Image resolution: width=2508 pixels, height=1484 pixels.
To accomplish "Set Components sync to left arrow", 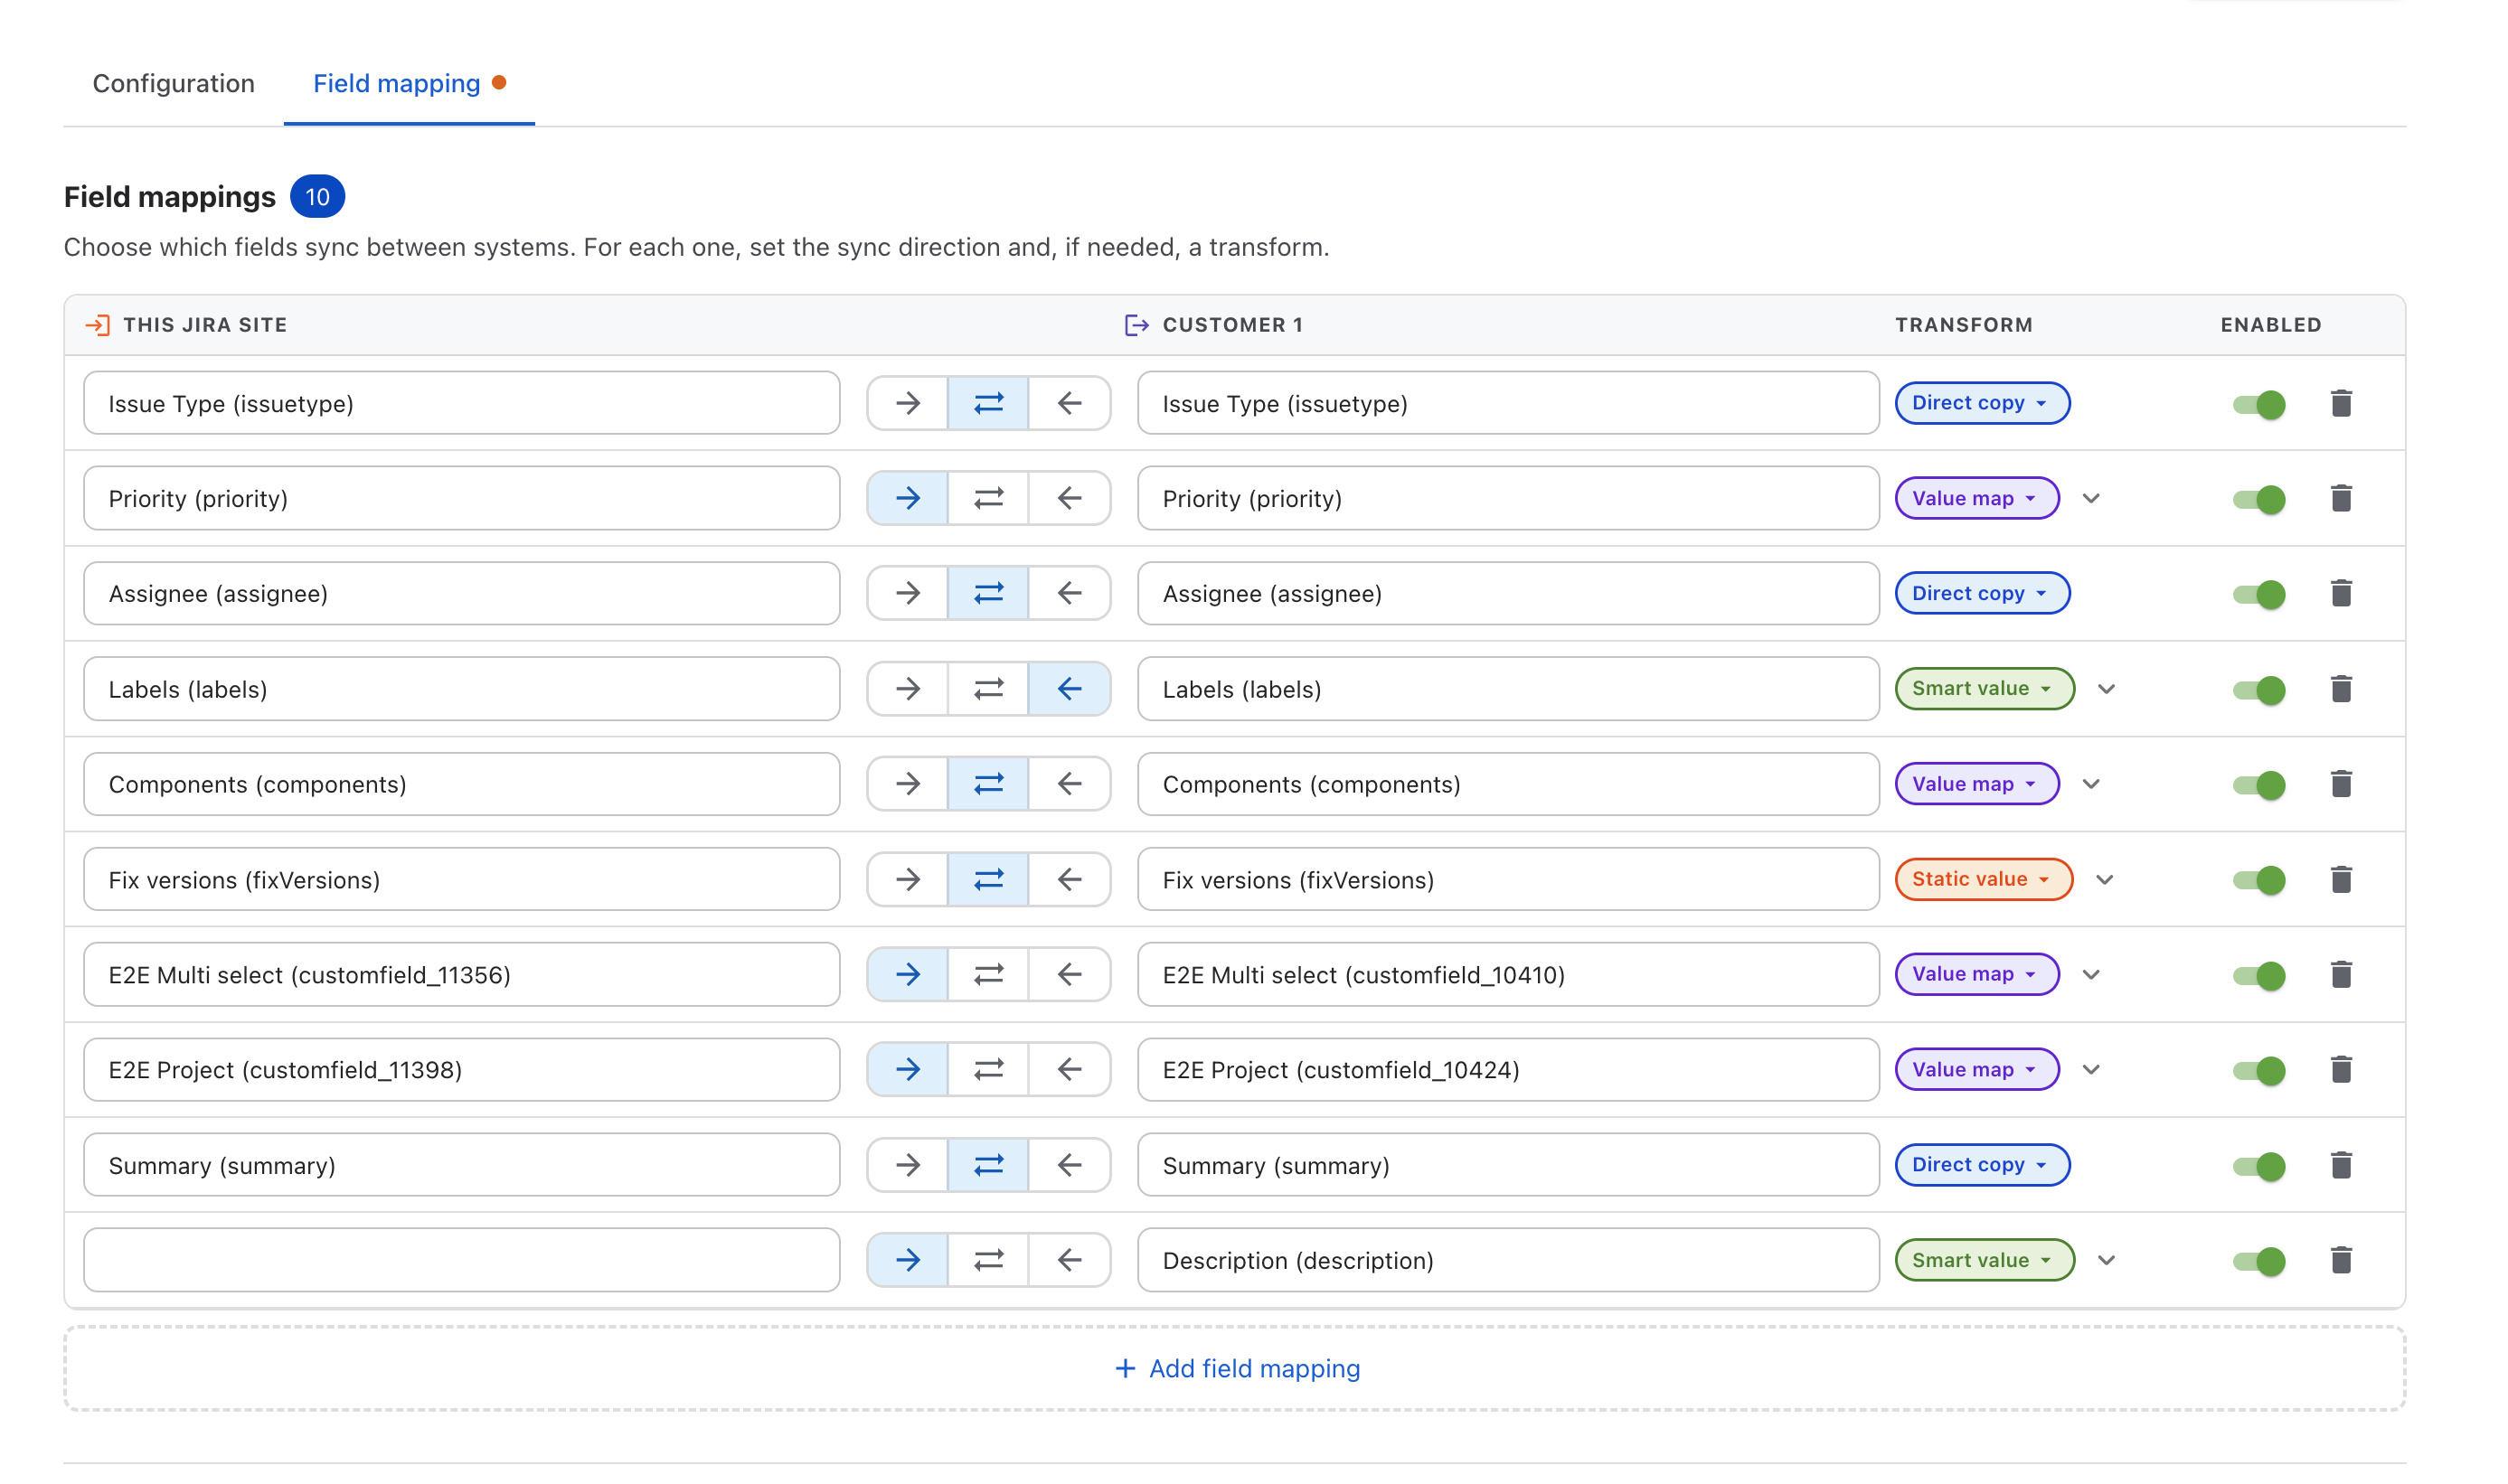I will pyautogui.click(x=1069, y=784).
